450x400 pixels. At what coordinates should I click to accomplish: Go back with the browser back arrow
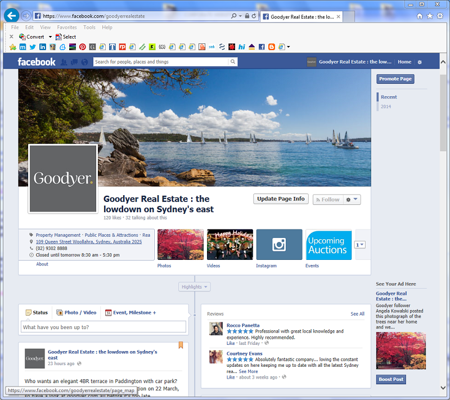coord(11,16)
